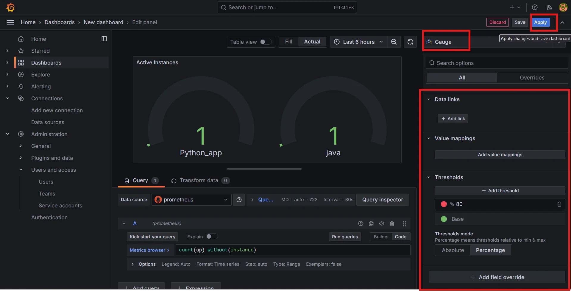The height and width of the screenshot is (291, 571).
Task: Open data source help icon
Action: pyautogui.click(x=239, y=200)
